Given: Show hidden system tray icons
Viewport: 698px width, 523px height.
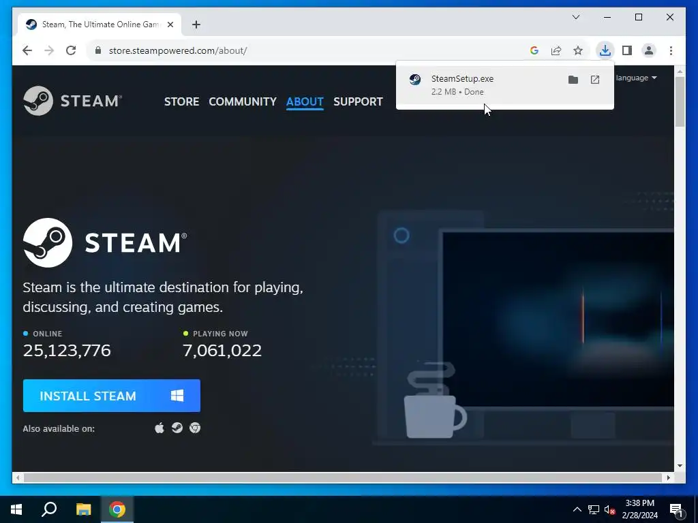Looking at the screenshot, I should click(577, 509).
